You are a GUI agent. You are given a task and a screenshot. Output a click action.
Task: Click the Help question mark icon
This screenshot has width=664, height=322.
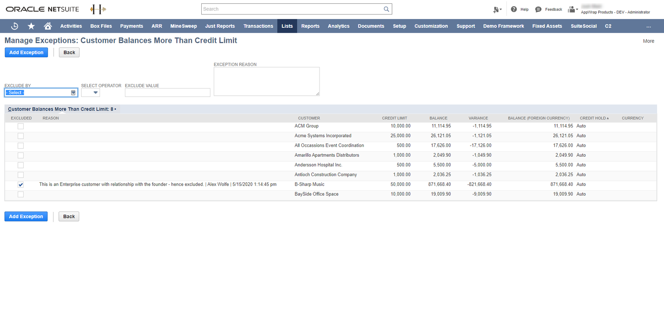coord(514,9)
